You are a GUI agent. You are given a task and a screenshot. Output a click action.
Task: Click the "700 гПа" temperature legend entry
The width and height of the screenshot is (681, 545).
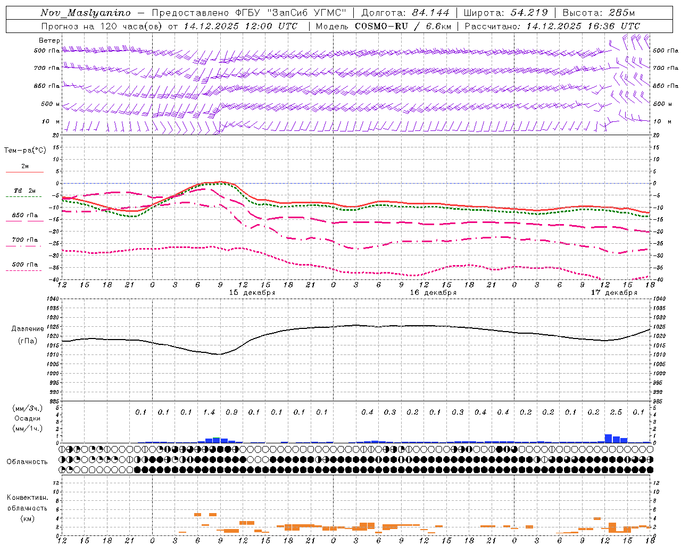(x=25, y=240)
